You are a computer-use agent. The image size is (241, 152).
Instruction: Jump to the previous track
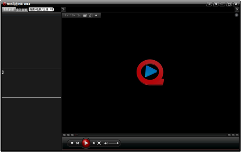78,143
